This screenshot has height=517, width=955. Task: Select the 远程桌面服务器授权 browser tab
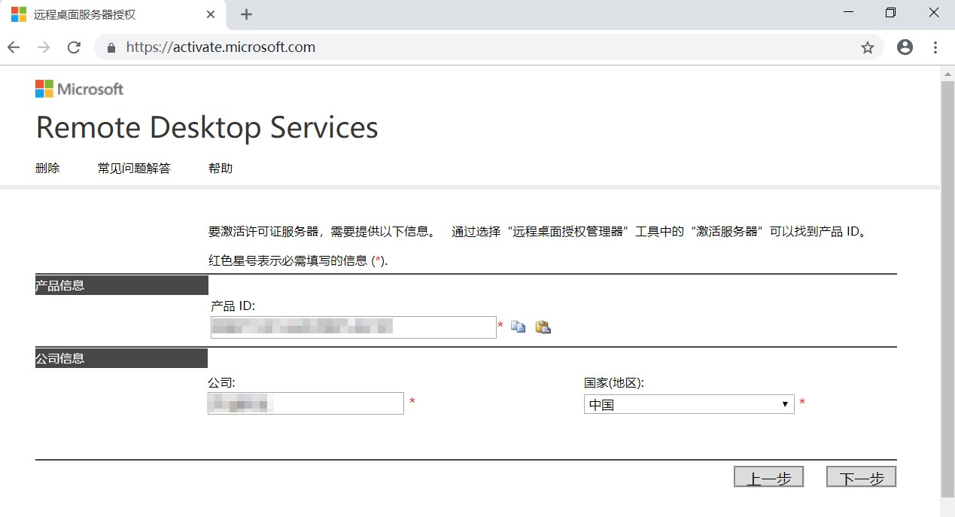click(113, 15)
